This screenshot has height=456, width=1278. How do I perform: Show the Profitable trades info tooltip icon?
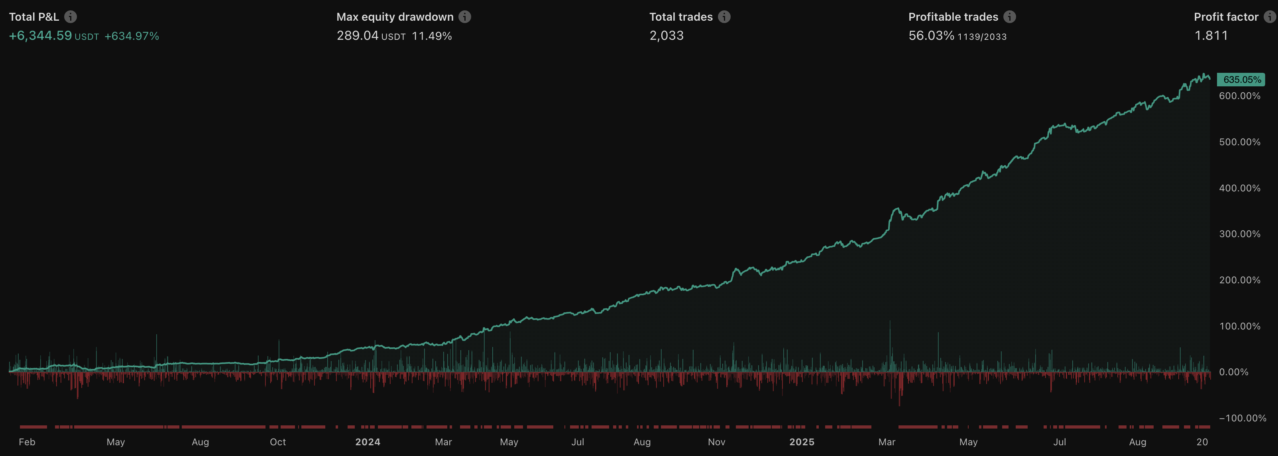(1010, 17)
